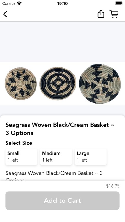Screen dimensions: 125x222
Task: Tap the Wi-Fi status icon
Action: [x=19, y=3]
